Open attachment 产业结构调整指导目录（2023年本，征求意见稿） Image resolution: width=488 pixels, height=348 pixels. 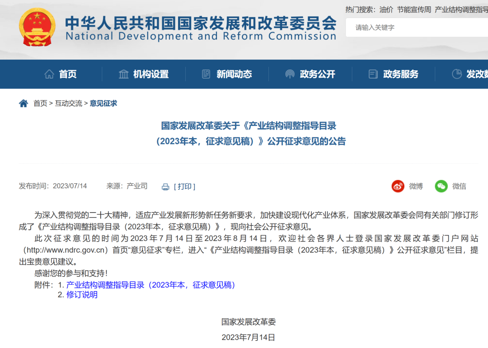(x=150, y=284)
